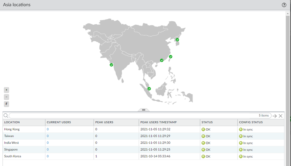Click the search magnifier icon
The image size is (291, 166).
(x=6, y=116)
